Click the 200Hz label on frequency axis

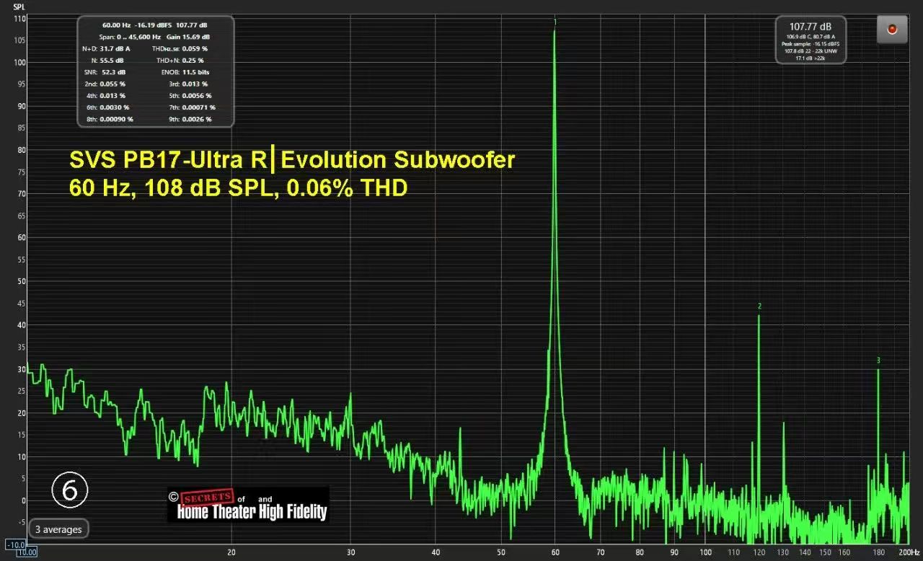point(907,552)
